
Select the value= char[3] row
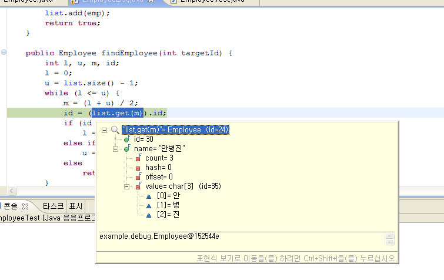[x=183, y=186]
